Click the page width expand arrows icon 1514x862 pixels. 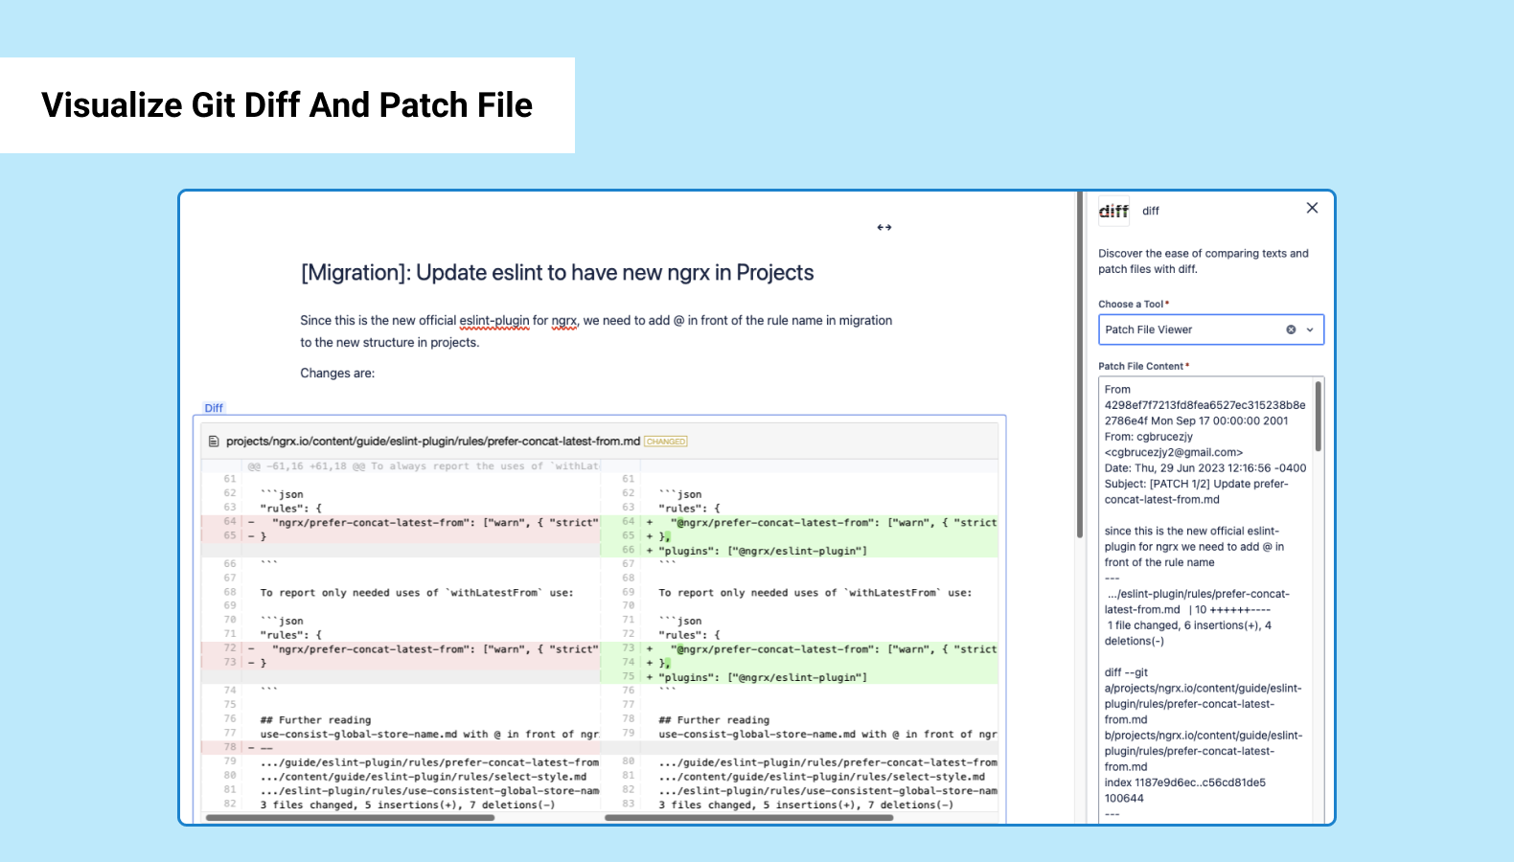pos(884,227)
